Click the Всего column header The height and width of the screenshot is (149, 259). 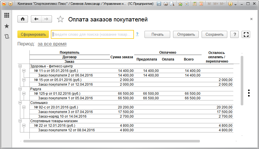tap(189, 59)
